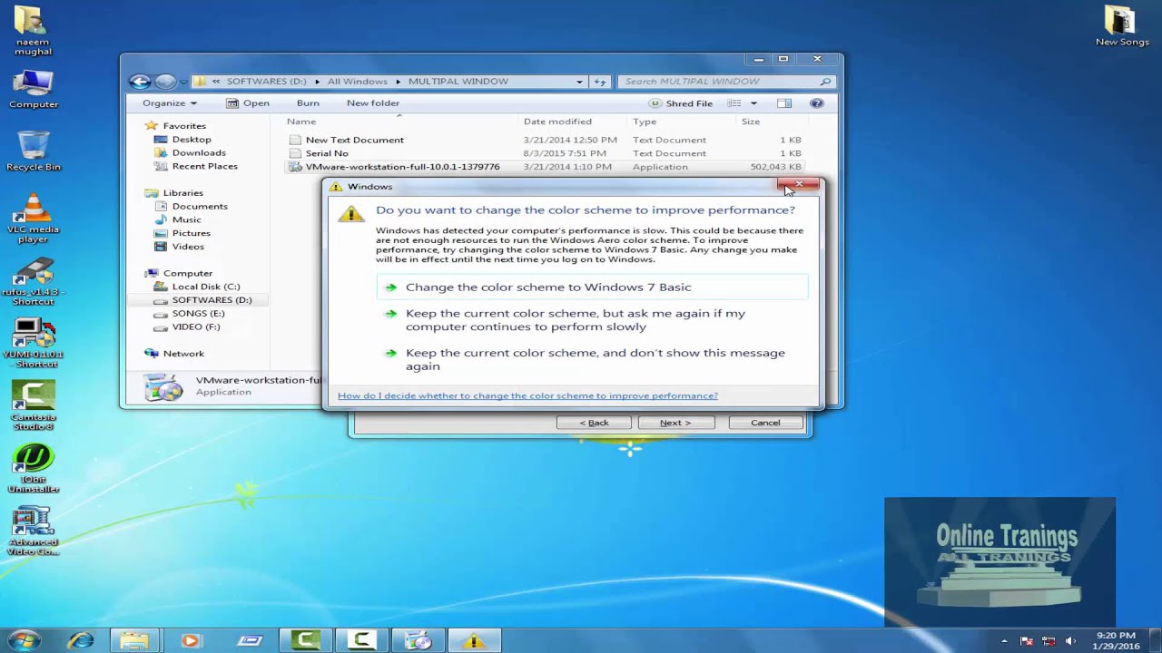Select the New Text Document file
1162x653 pixels.
click(354, 141)
